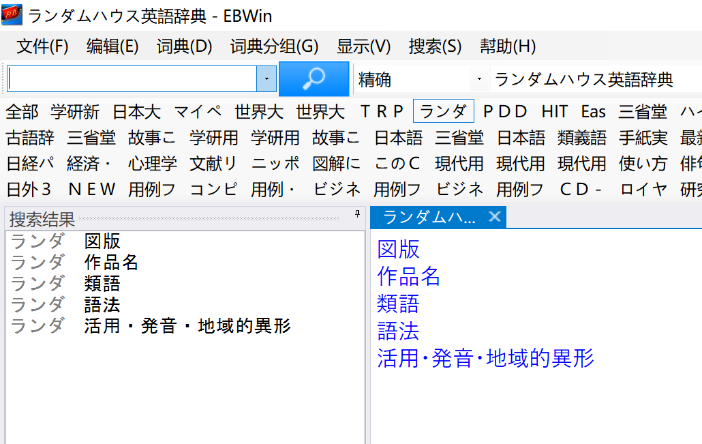Select the 使い方 dictionary button
This screenshot has height=444, width=702.
coord(643,163)
